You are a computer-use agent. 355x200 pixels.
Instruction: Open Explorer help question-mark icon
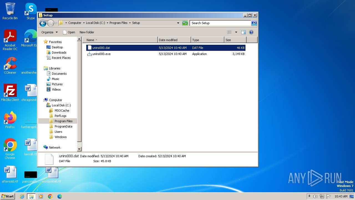pyautogui.click(x=251, y=32)
